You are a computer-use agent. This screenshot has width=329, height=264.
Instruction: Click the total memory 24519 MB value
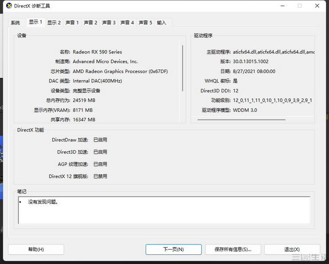(84, 100)
